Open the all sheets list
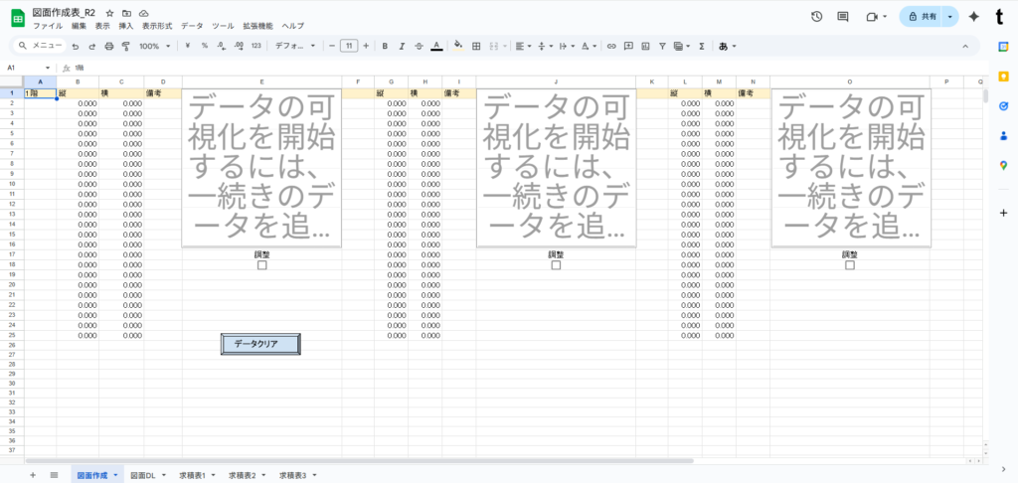Screen dimensions: 1018x483 point(54,475)
